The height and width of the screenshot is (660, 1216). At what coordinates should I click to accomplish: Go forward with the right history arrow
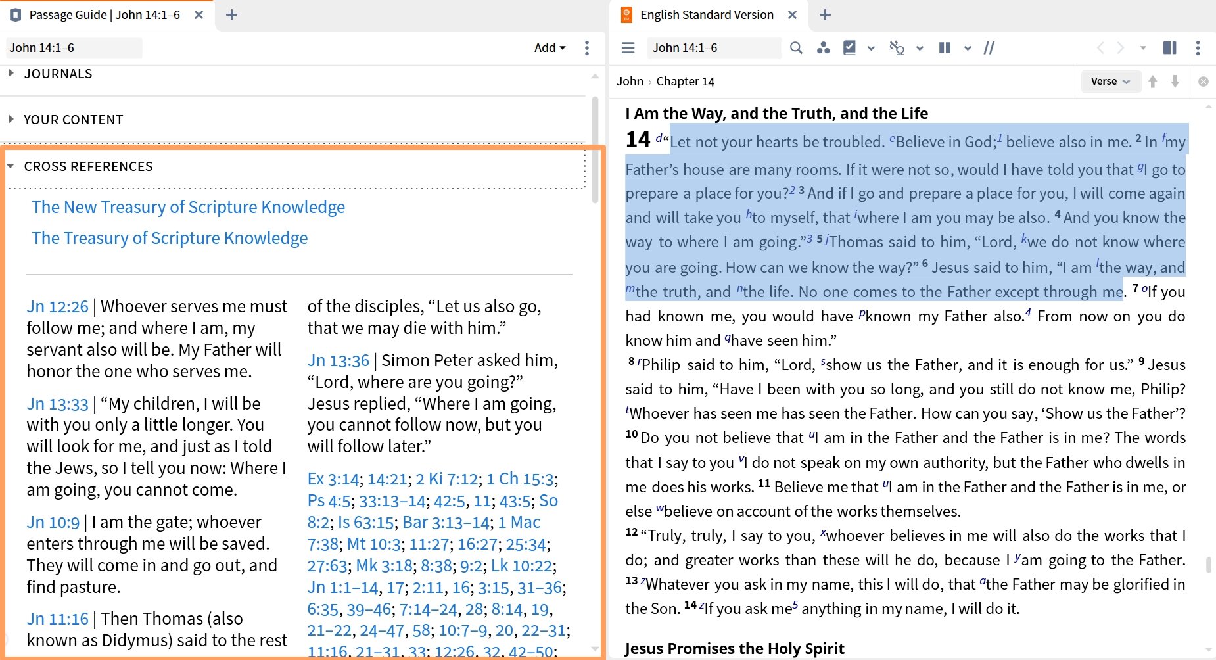pyautogui.click(x=1121, y=48)
